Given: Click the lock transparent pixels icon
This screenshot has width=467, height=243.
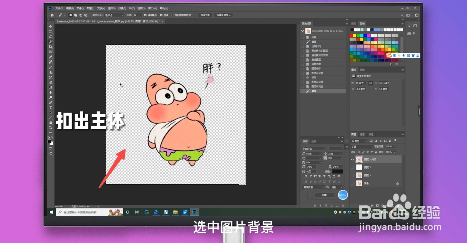Looking at the screenshot, I should click(x=359, y=152).
